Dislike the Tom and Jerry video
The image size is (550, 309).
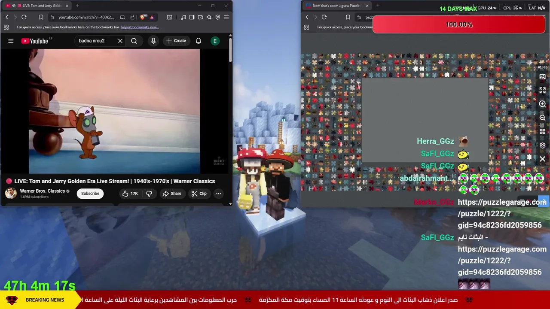coord(149,194)
